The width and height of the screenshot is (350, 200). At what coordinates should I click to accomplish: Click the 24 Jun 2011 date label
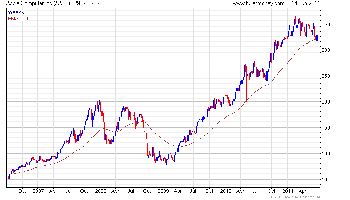[x=306, y=3]
